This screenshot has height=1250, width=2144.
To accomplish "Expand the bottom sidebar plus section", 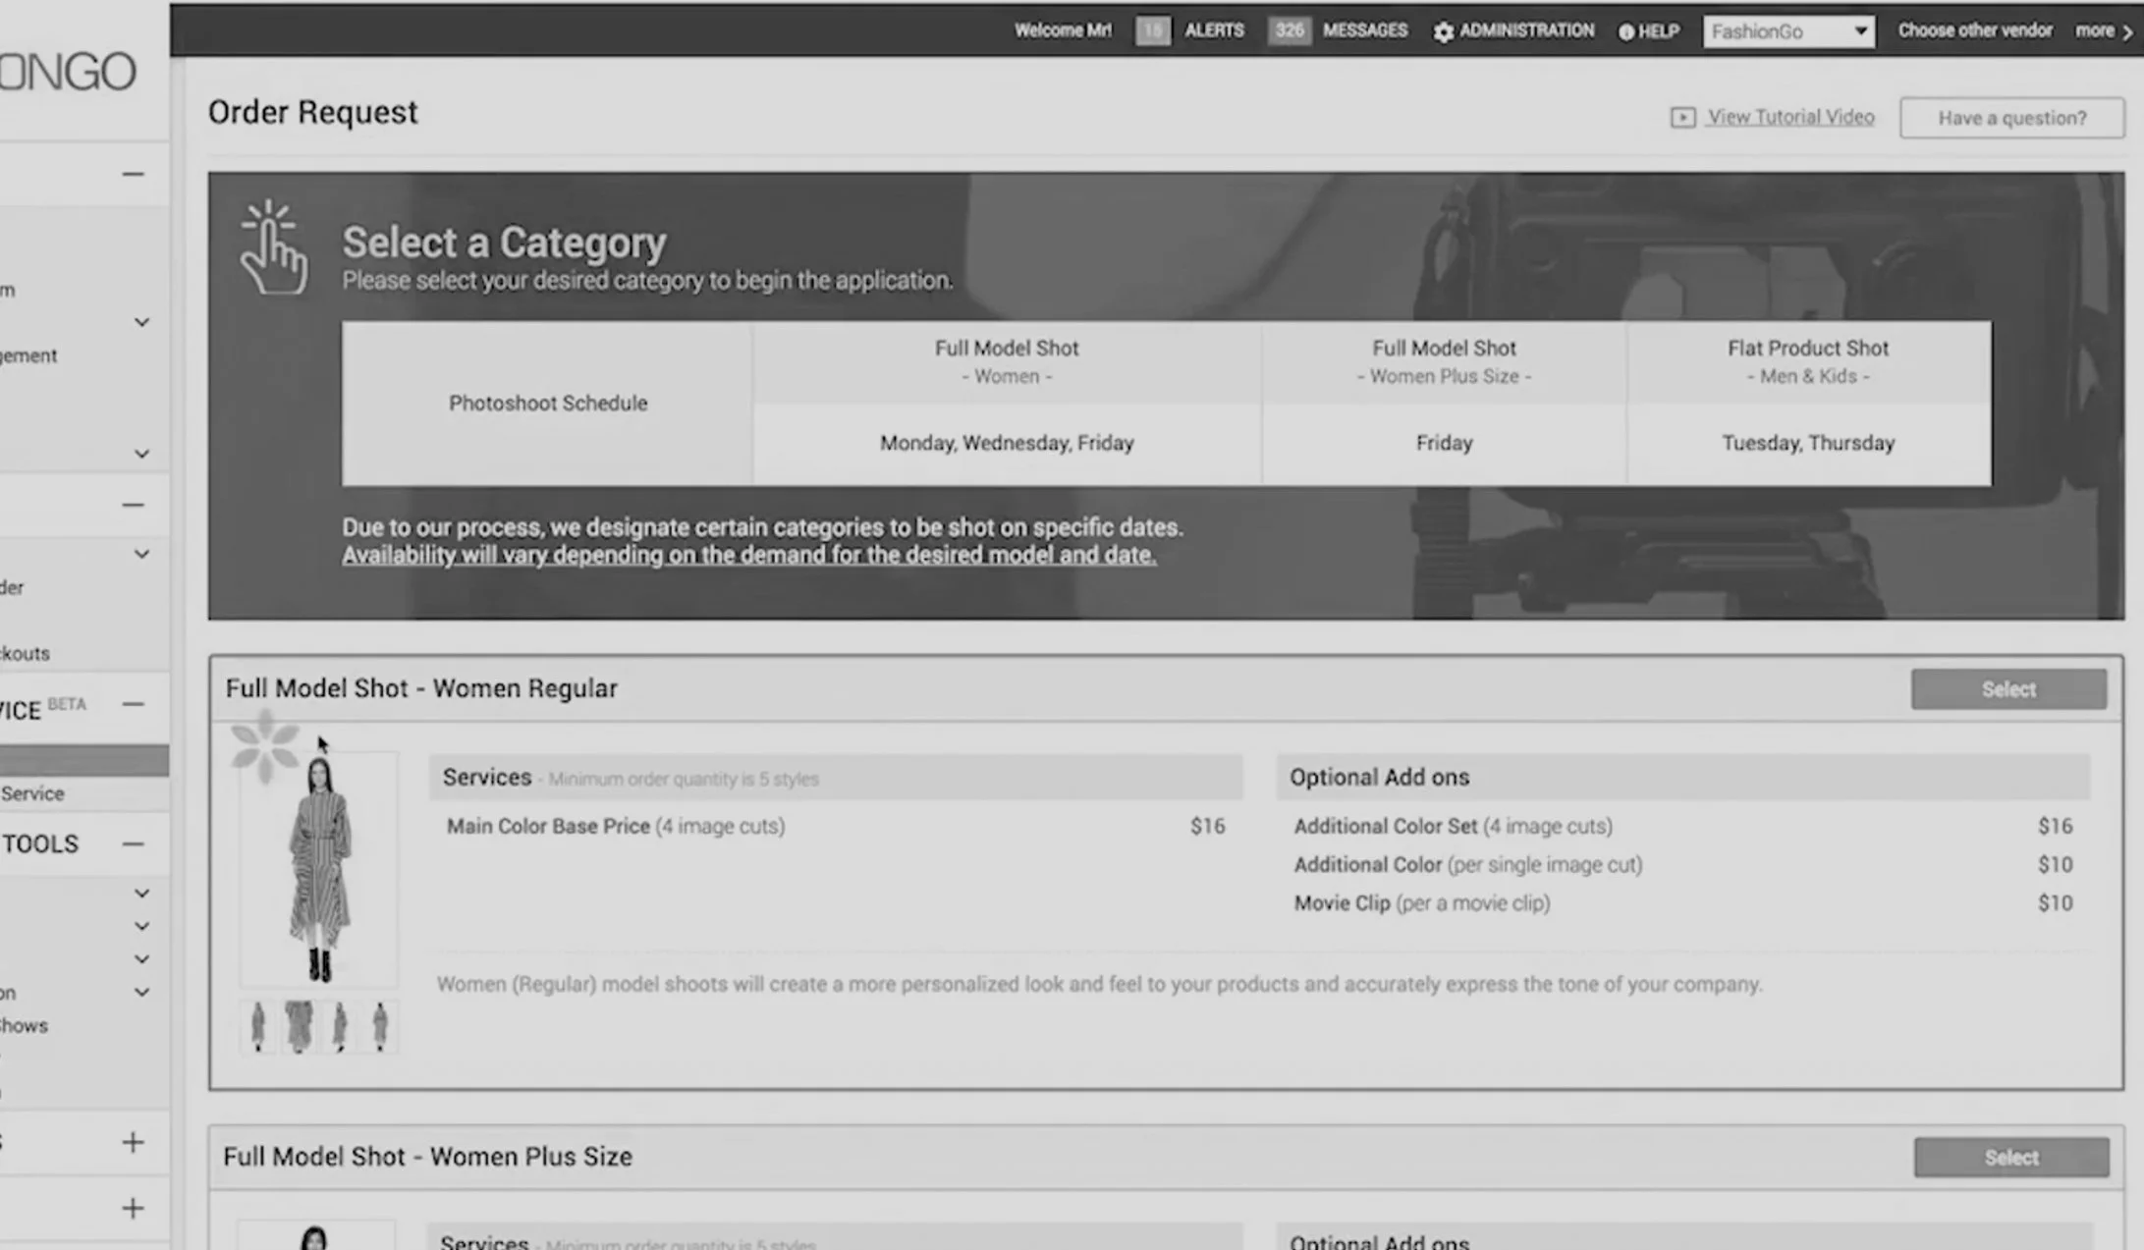I will pos(133,1208).
